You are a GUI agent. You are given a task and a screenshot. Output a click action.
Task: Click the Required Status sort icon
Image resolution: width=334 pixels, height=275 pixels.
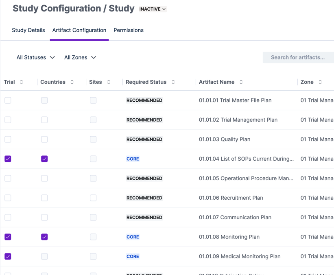point(173,82)
